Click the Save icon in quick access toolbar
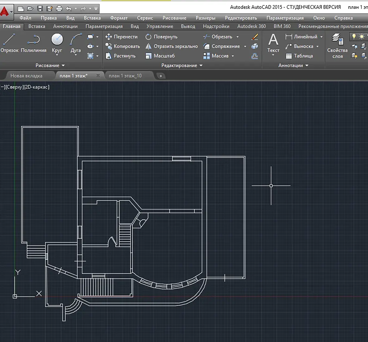The height and width of the screenshot is (342, 368). [x=40, y=9]
